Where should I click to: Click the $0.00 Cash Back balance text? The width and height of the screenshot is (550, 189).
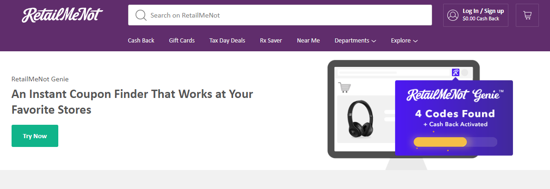(481, 18)
